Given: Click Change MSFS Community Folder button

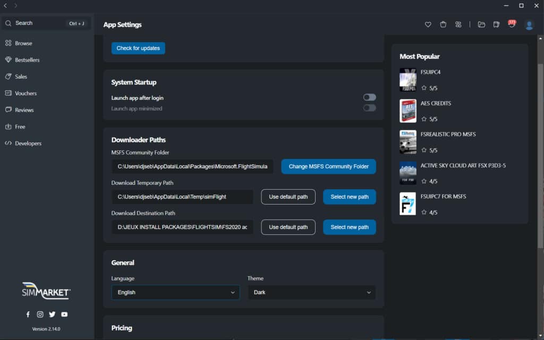Looking at the screenshot, I should coord(328,166).
